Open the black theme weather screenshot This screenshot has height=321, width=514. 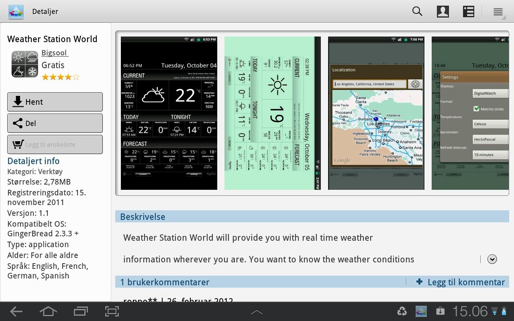coord(169,113)
